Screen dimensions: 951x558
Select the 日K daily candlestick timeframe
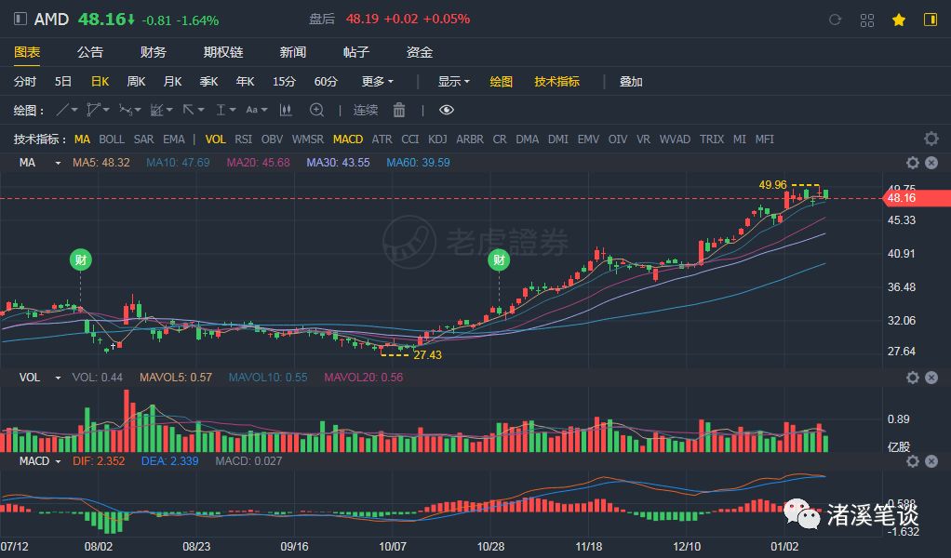click(x=100, y=81)
